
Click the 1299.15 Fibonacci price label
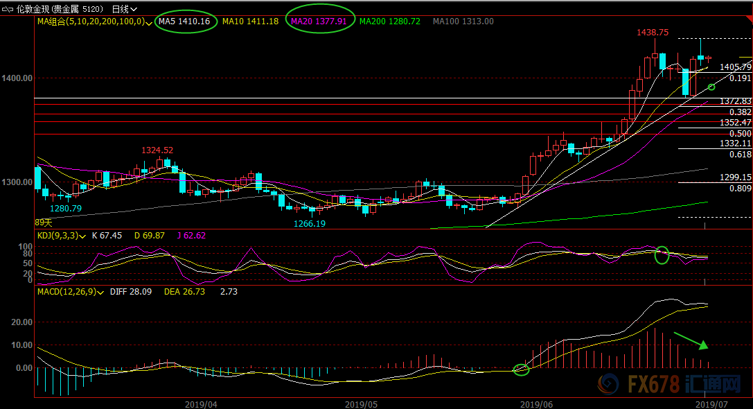[x=735, y=177]
